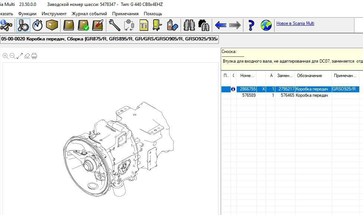Screen dimensions: 363x215
Task: Print the diagram with the printer icon
Action: (x=34, y=56)
